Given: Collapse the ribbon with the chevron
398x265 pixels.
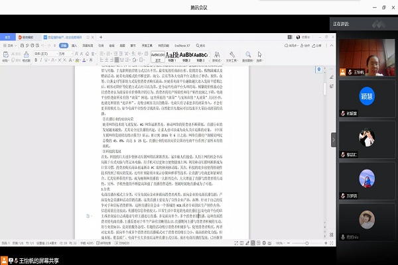Looking at the screenshot, I should pos(332,46).
